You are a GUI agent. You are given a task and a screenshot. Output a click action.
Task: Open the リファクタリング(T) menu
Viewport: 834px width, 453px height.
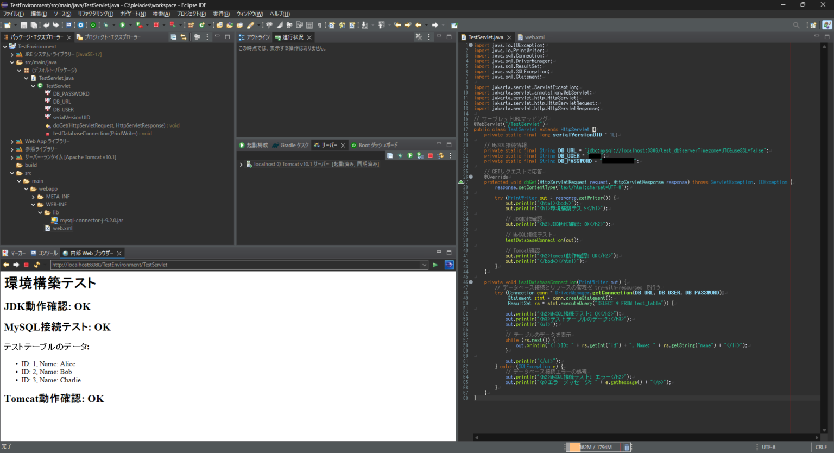(x=96, y=14)
